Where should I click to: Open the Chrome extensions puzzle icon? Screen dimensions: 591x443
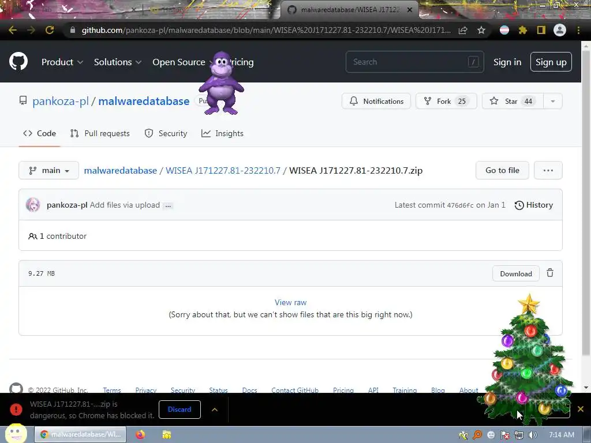click(523, 30)
